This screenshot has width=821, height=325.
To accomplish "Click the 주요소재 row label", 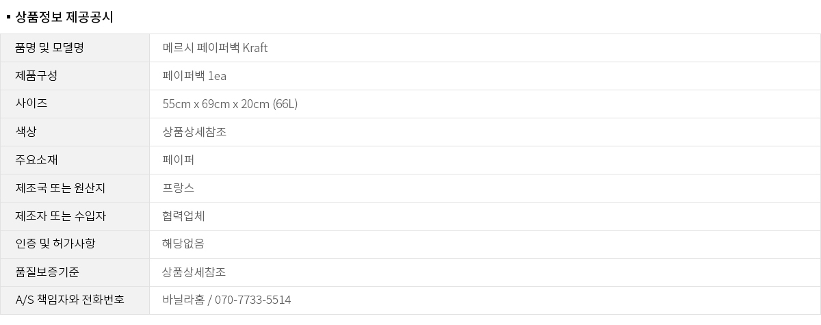I will pos(36,160).
